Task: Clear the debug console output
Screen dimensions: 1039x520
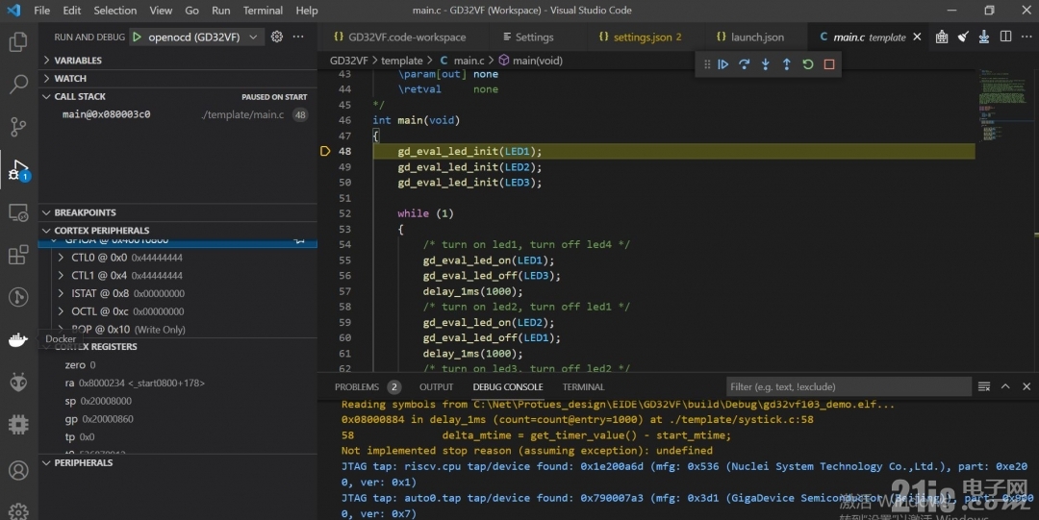Action: 984,386
